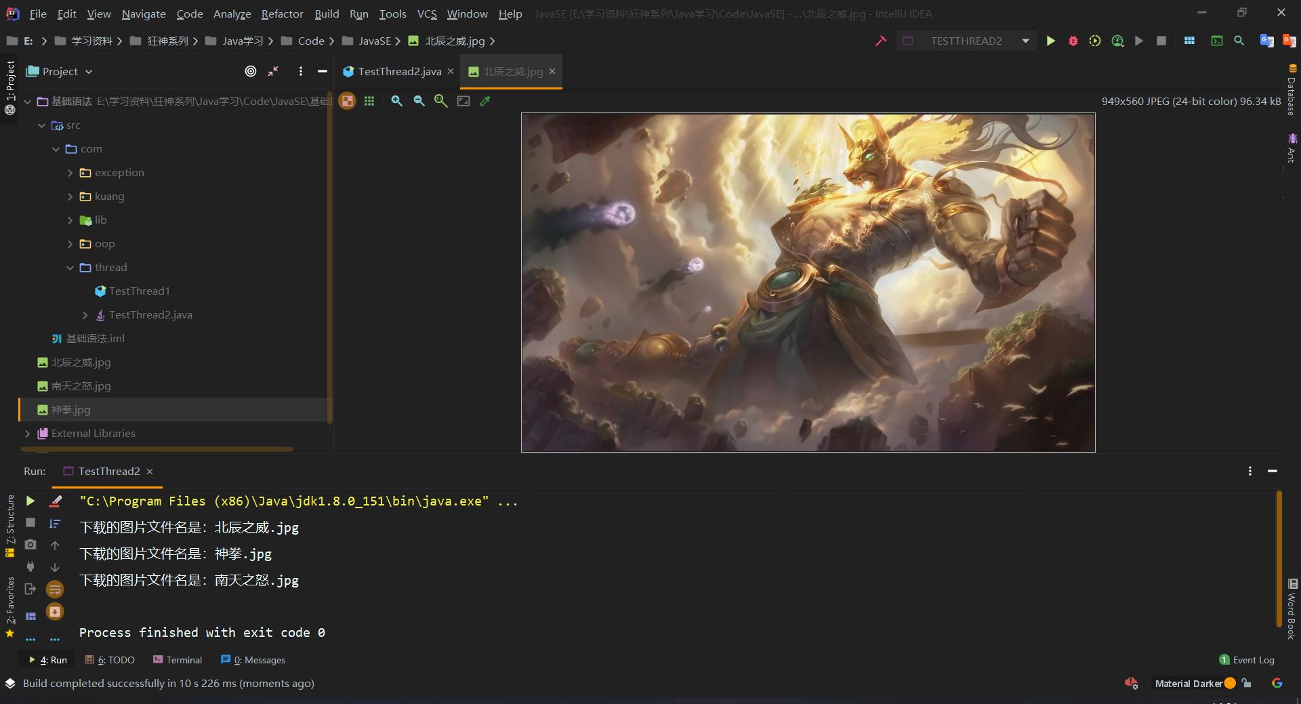
Task: Collapse the src folder
Action: pos(42,125)
